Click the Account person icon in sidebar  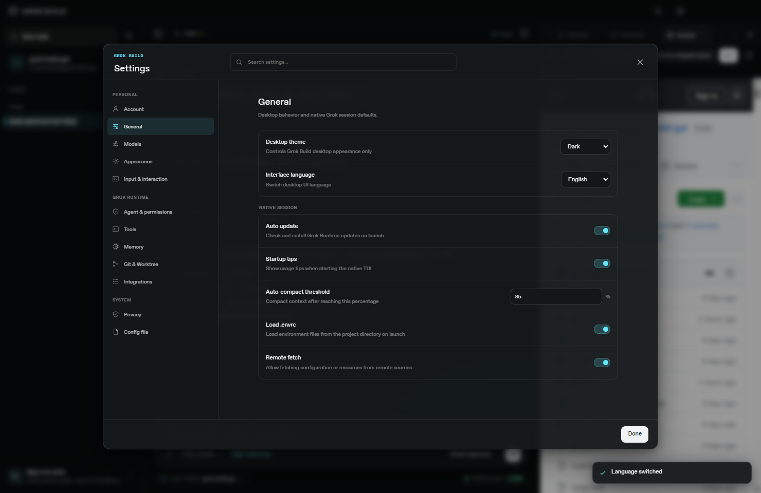(116, 109)
